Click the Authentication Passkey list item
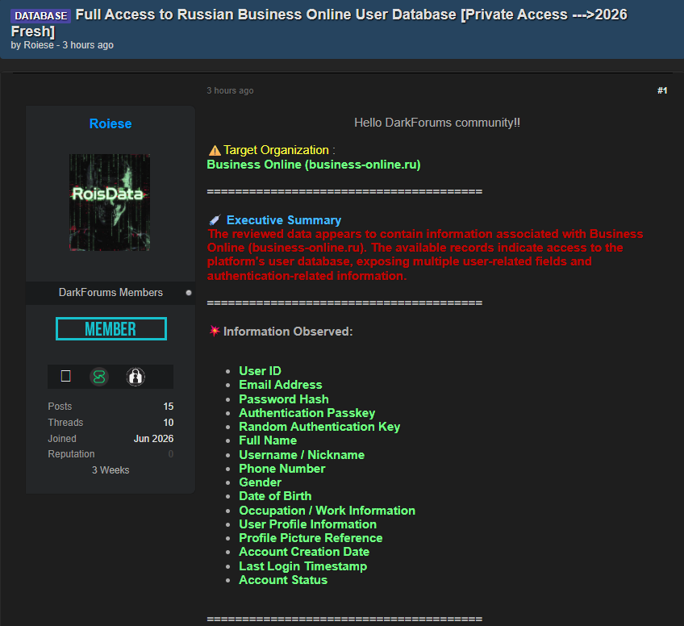Screen dimensions: 684x626 [307, 413]
